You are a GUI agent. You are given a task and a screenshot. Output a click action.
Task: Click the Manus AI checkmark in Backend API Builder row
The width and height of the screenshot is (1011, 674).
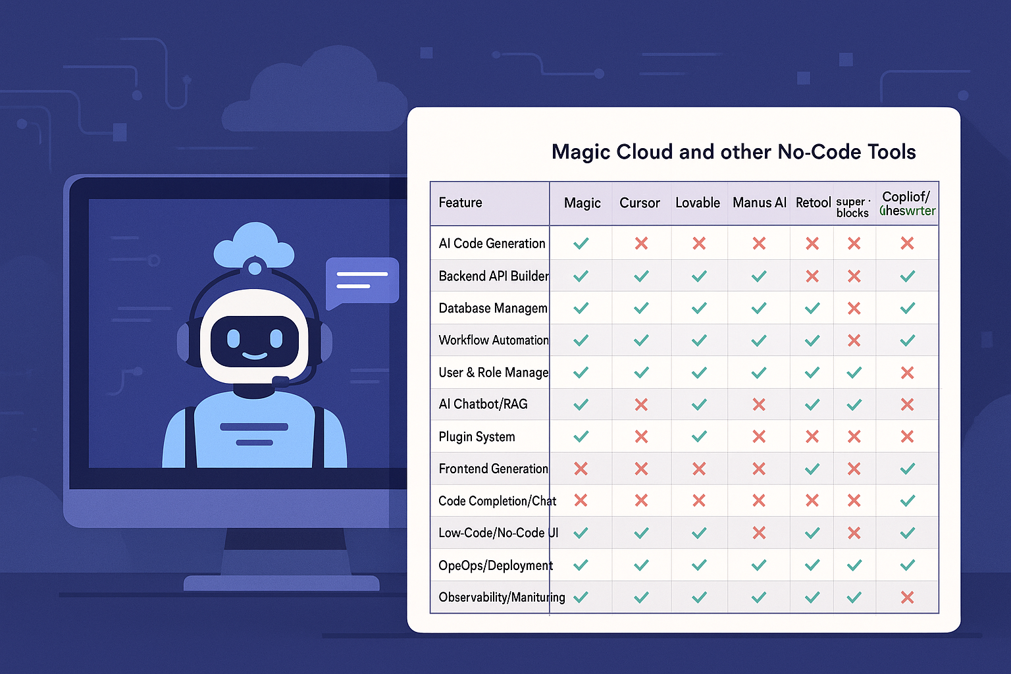(x=759, y=276)
